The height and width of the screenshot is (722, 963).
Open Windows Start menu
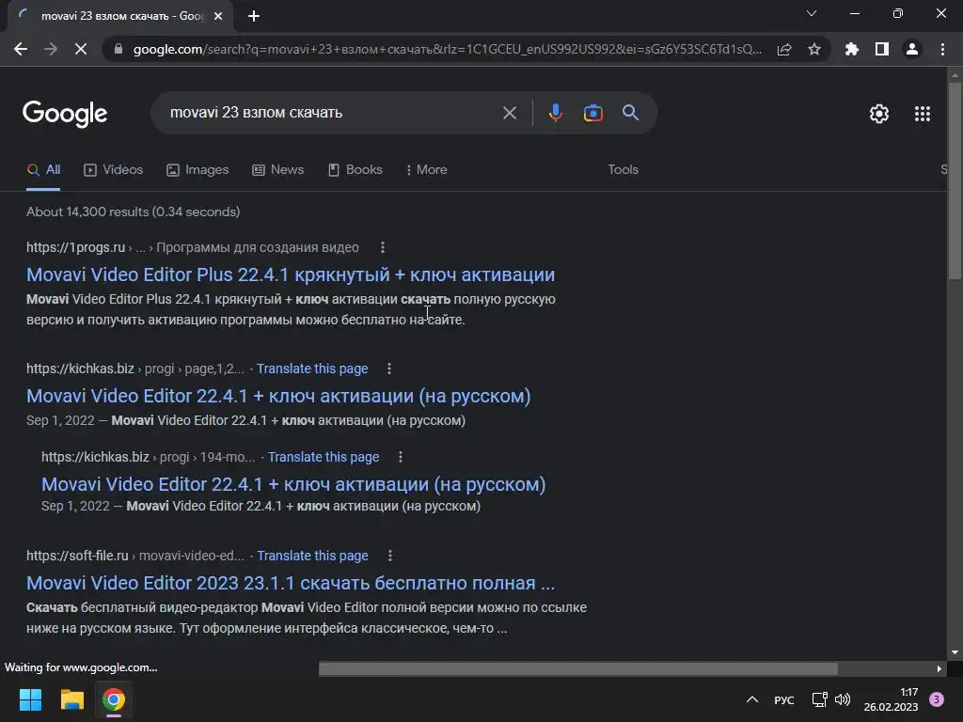[x=31, y=699]
